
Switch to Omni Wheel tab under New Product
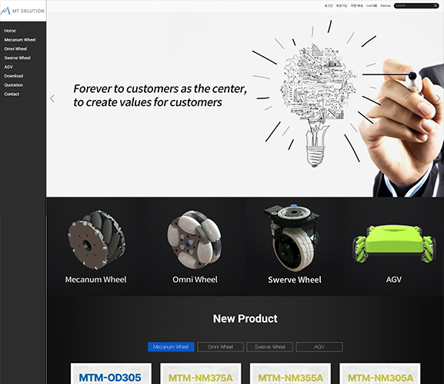(220, 346)
